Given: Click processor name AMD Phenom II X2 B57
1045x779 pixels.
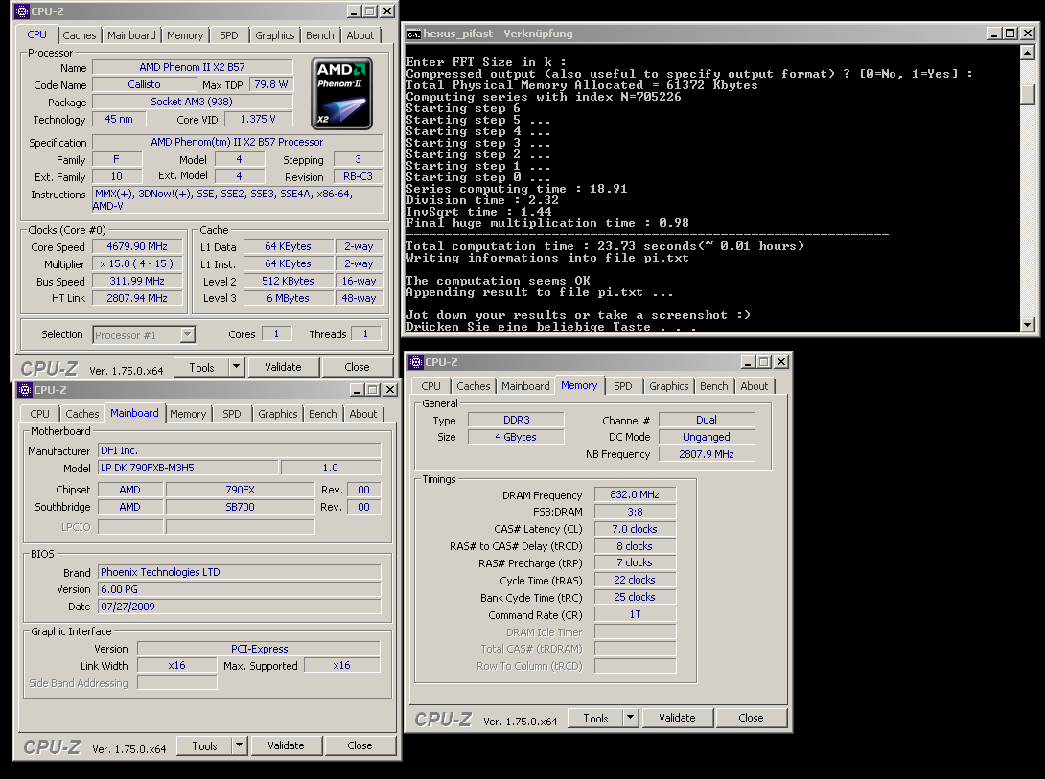Looking at the screenshot, I should pos(192,67).
